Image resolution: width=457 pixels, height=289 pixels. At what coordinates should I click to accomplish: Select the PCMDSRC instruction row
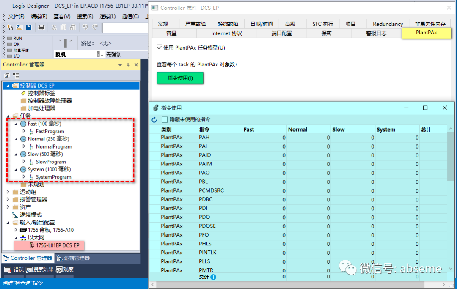pos(298,190)
